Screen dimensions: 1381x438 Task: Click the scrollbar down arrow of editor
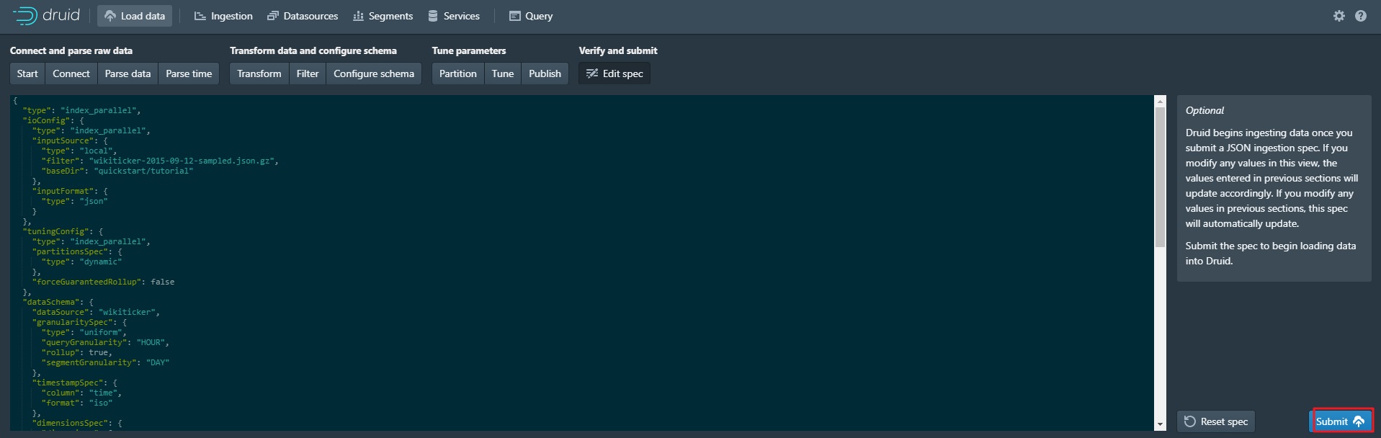tap(1160, 425)
